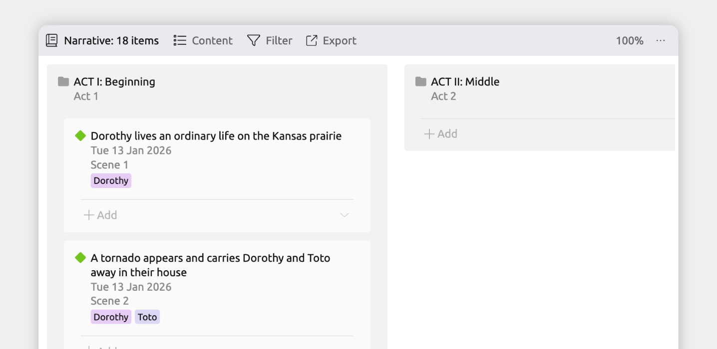
Task: Select the ACT II: Middle heading
Action: [465, 81]
